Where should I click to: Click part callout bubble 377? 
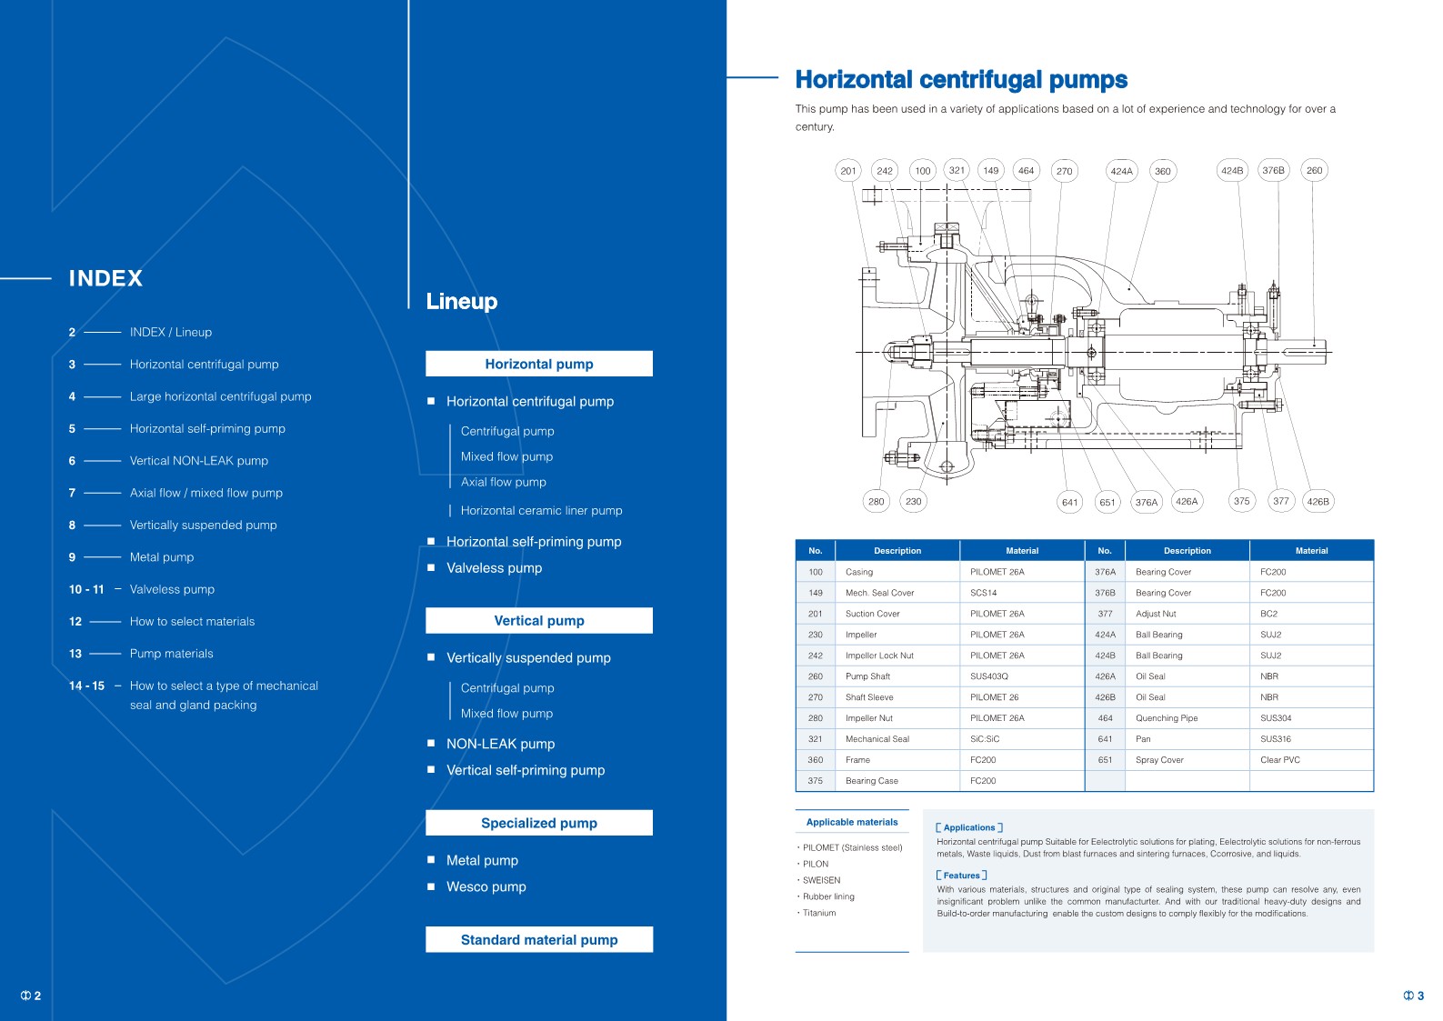click(x=1281, y=501)
